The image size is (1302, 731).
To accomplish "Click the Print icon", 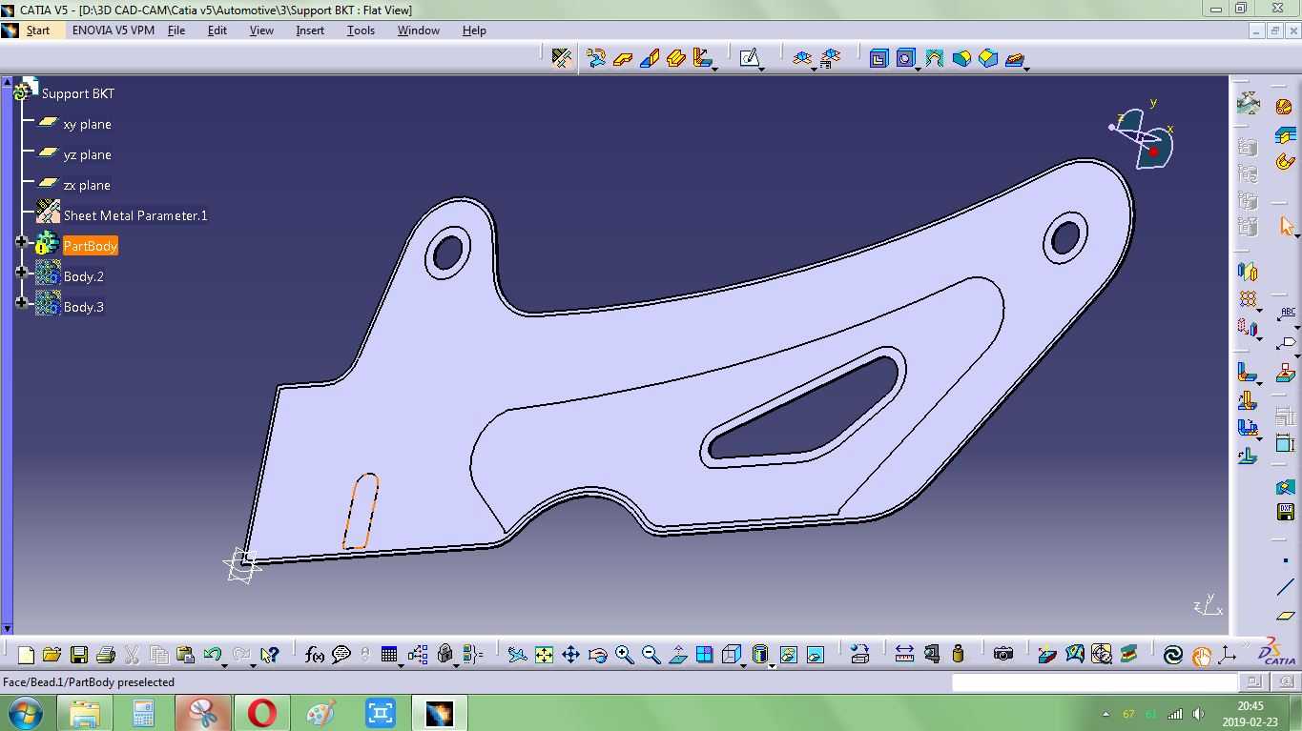I will click(x=106, y=655).
